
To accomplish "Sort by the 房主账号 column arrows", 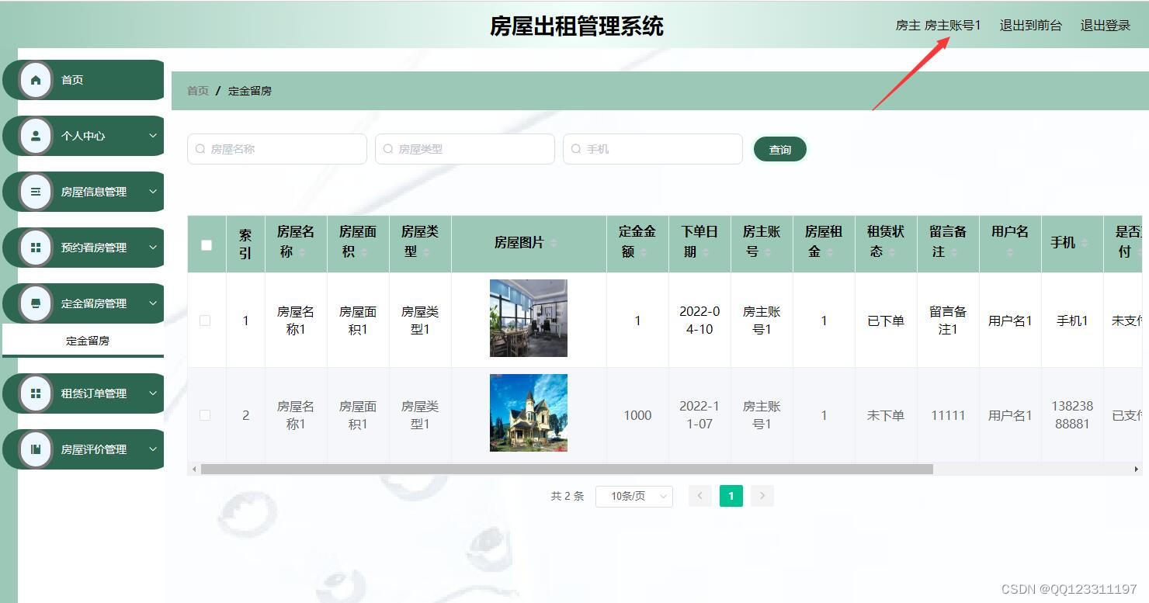I will (768, 252).
